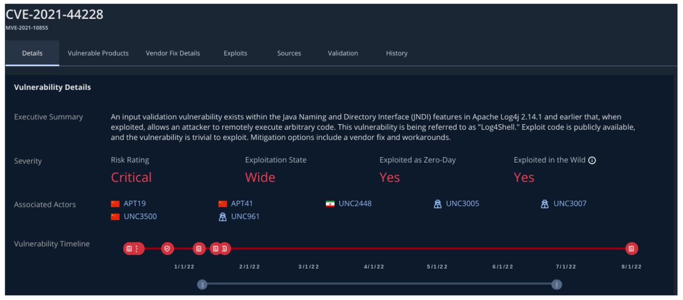This screenshot has width=683, height=300.
Task: Click the 4/1/22 timeline date label
Action: (374, 267)
